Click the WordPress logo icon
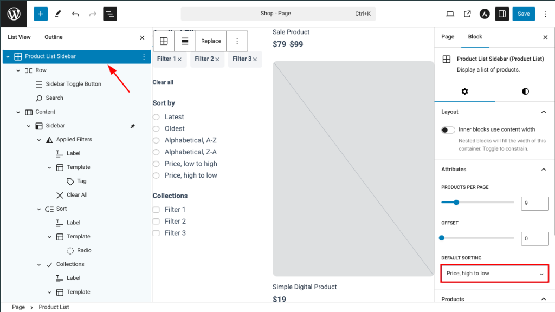The height and width of the screenshot is (312, 555). coord(14,14)
